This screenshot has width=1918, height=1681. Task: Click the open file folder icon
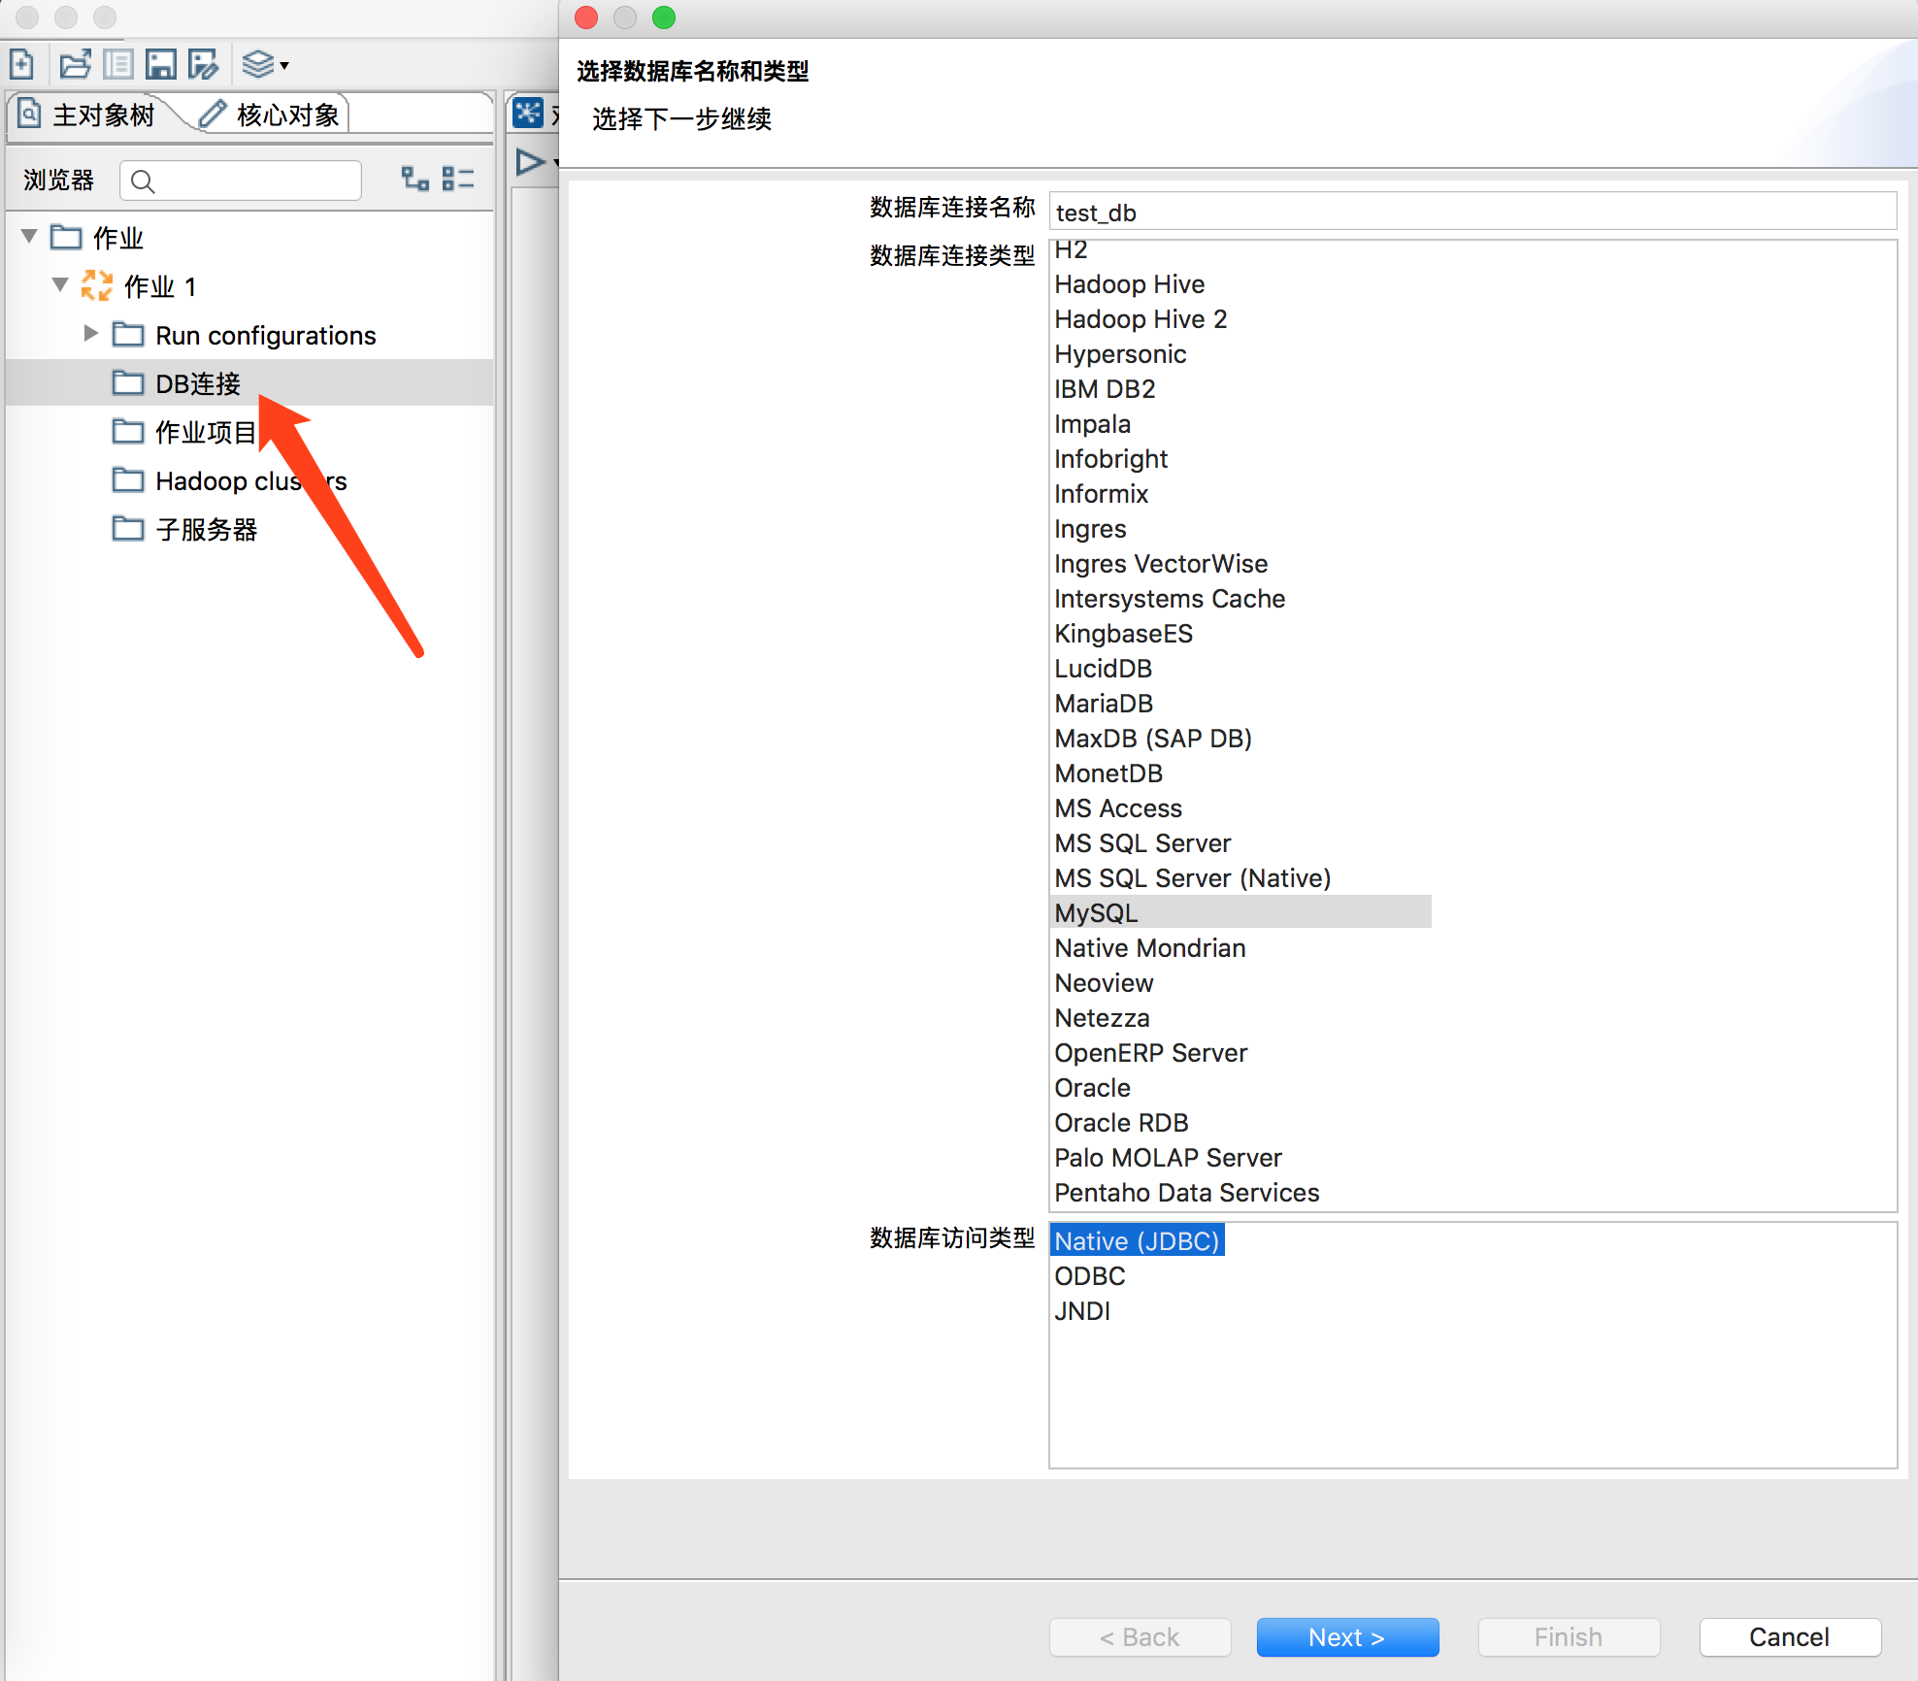(75, 65)
